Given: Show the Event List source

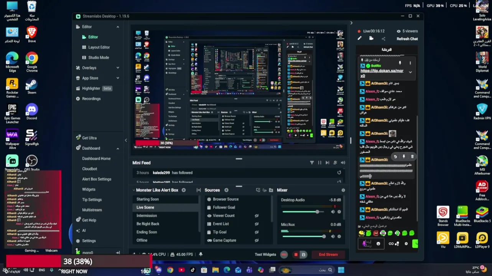Looking at the screenshot, I should tap(257, 224).
